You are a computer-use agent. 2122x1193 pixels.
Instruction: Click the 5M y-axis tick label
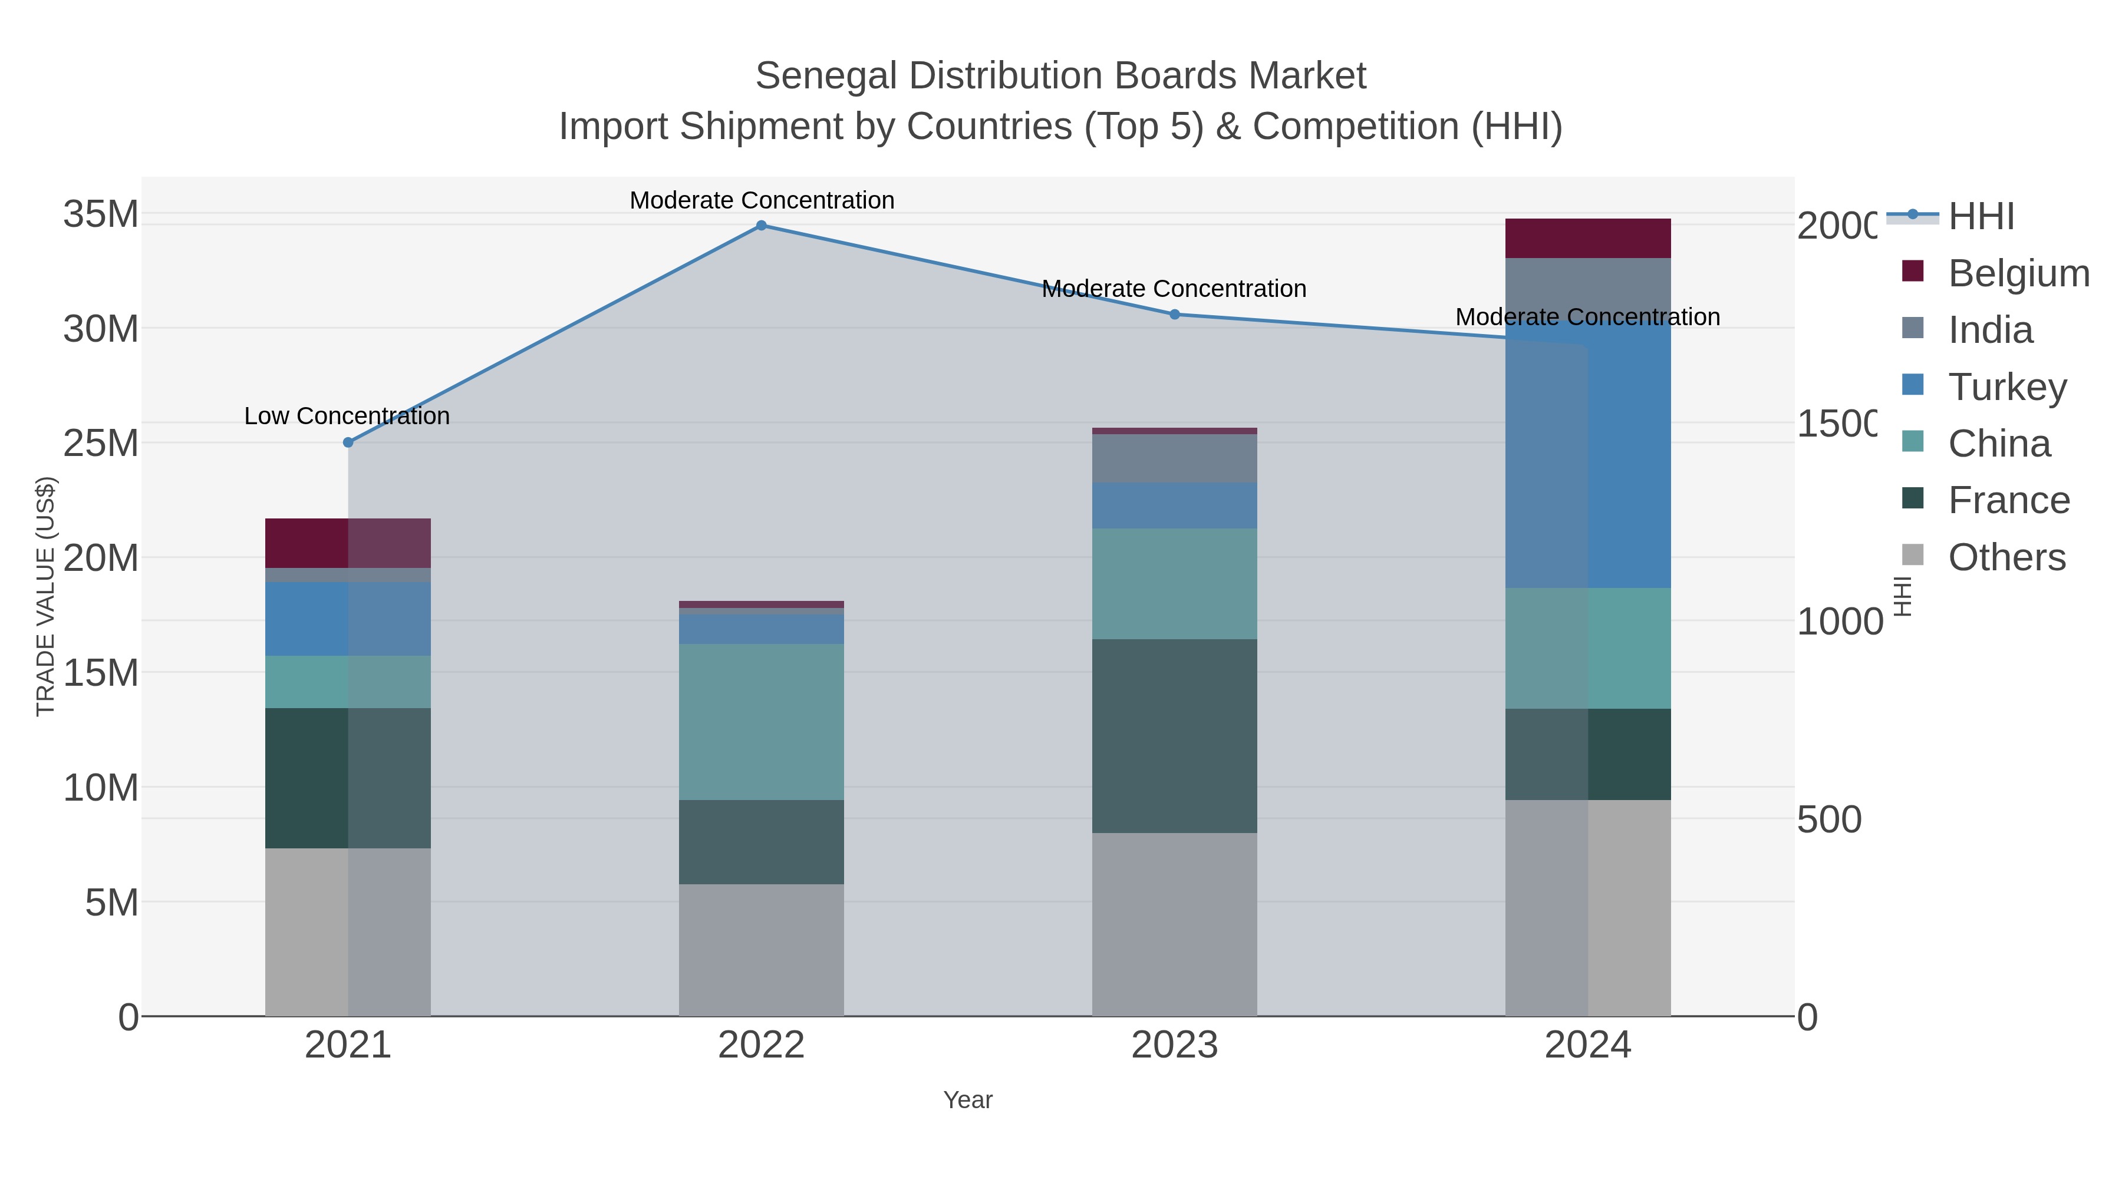coord(111,903)
